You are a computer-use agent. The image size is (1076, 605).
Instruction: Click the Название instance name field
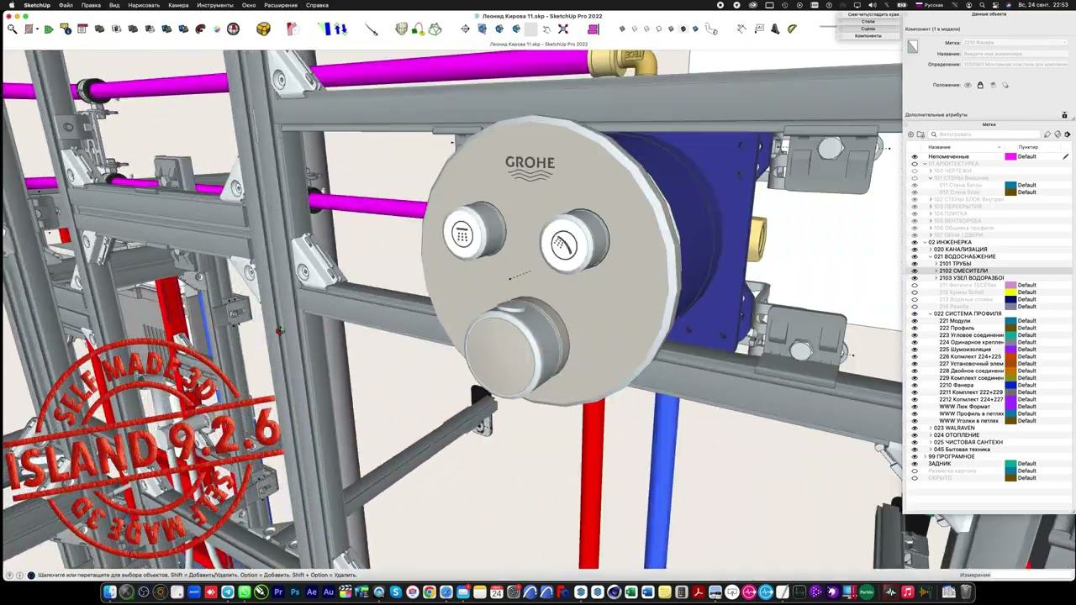1015,54
